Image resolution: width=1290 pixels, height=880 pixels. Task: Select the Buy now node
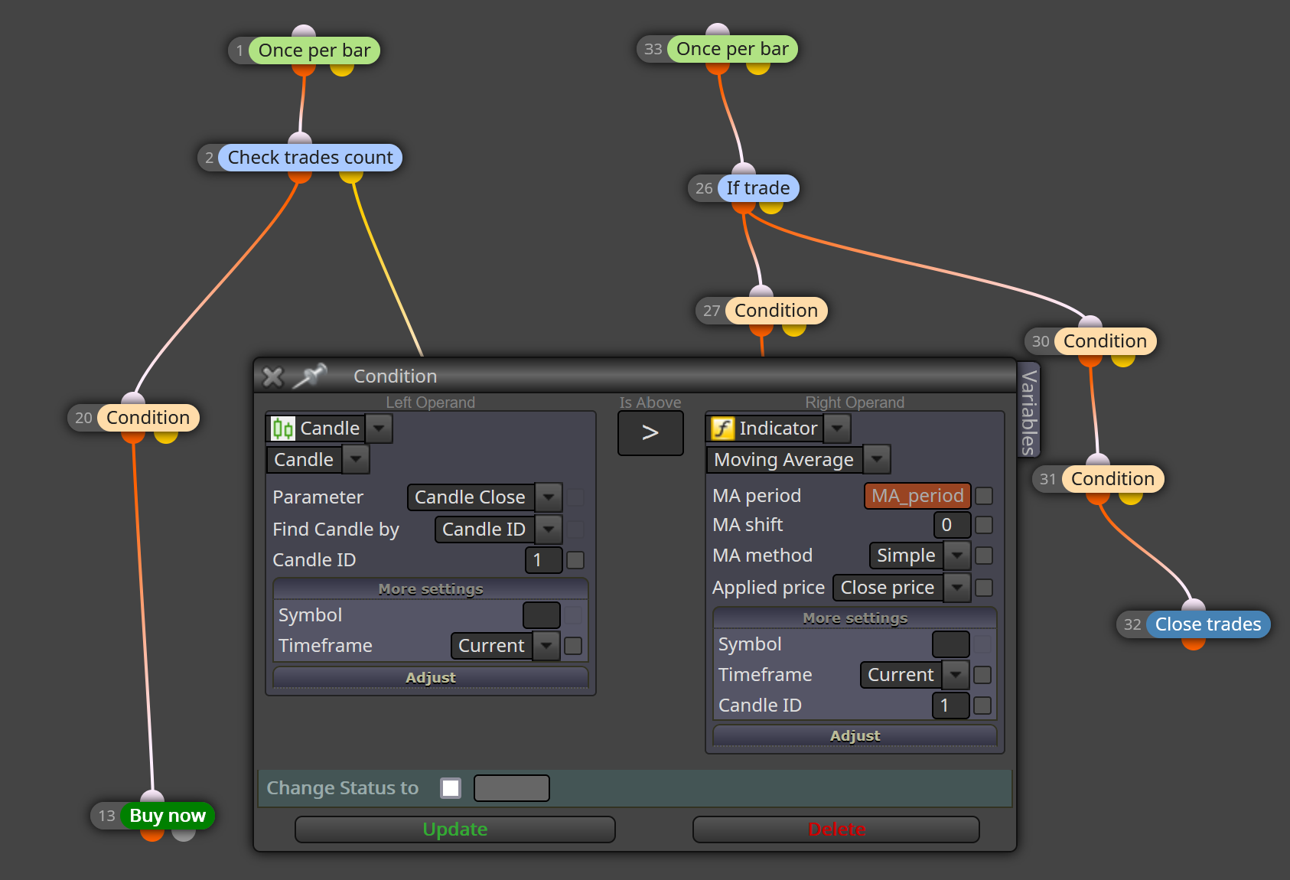pos(168,816)
